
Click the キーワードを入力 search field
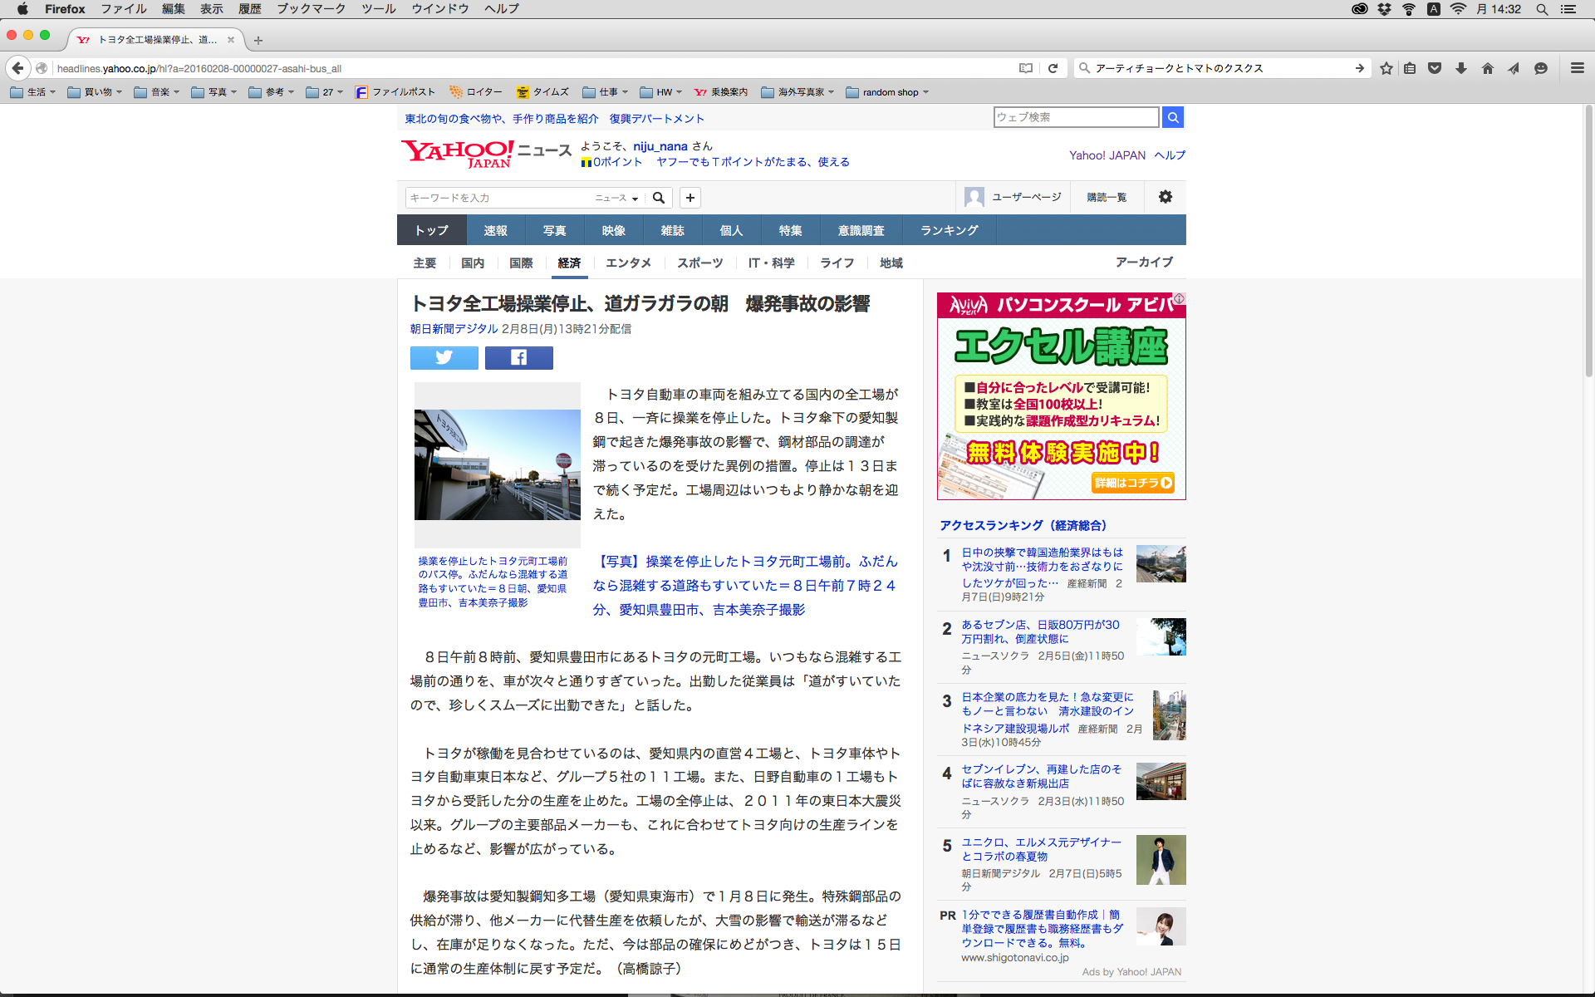pos(498,198)
